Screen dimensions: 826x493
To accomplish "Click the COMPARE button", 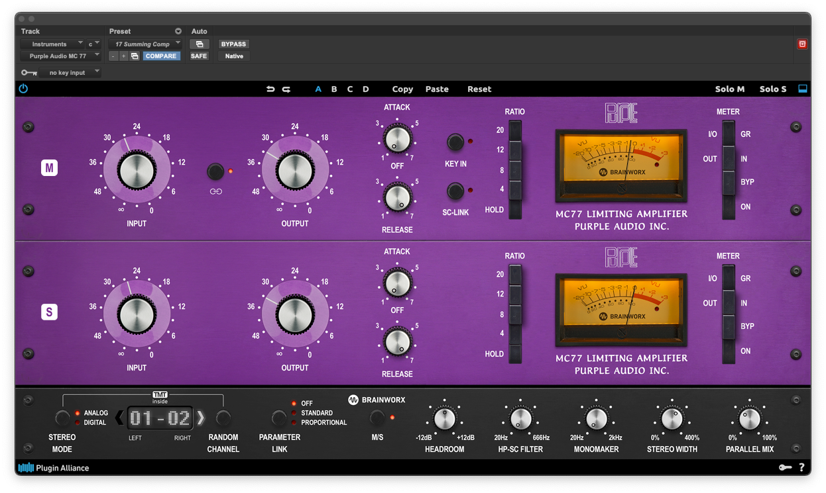I will point(161,56).
